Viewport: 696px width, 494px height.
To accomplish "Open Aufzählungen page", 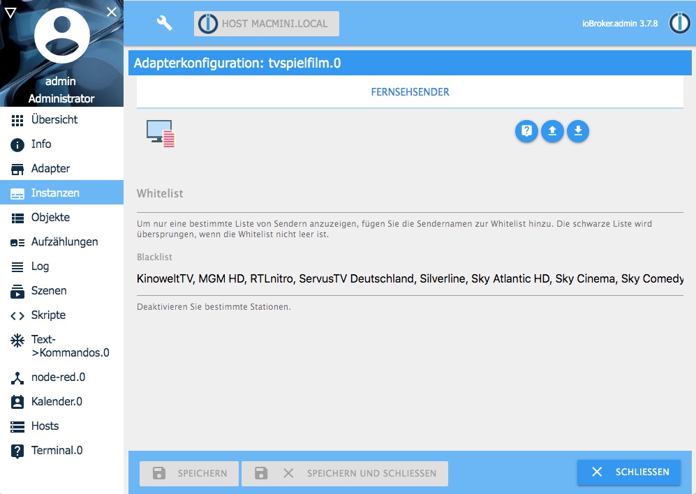I will tap(61, 242).
